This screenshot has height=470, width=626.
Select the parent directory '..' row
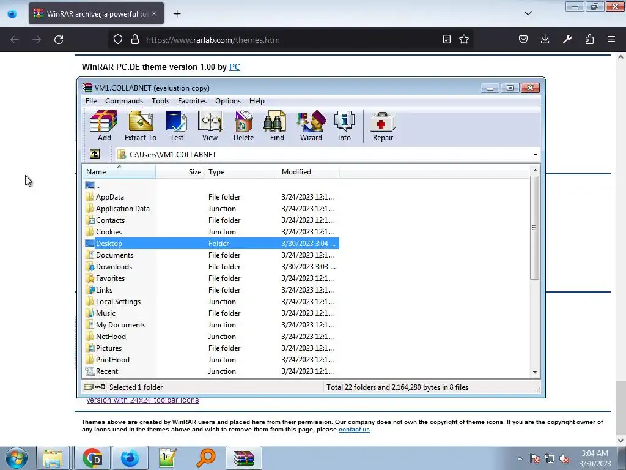pyautogui.click(x=211, y=185)
